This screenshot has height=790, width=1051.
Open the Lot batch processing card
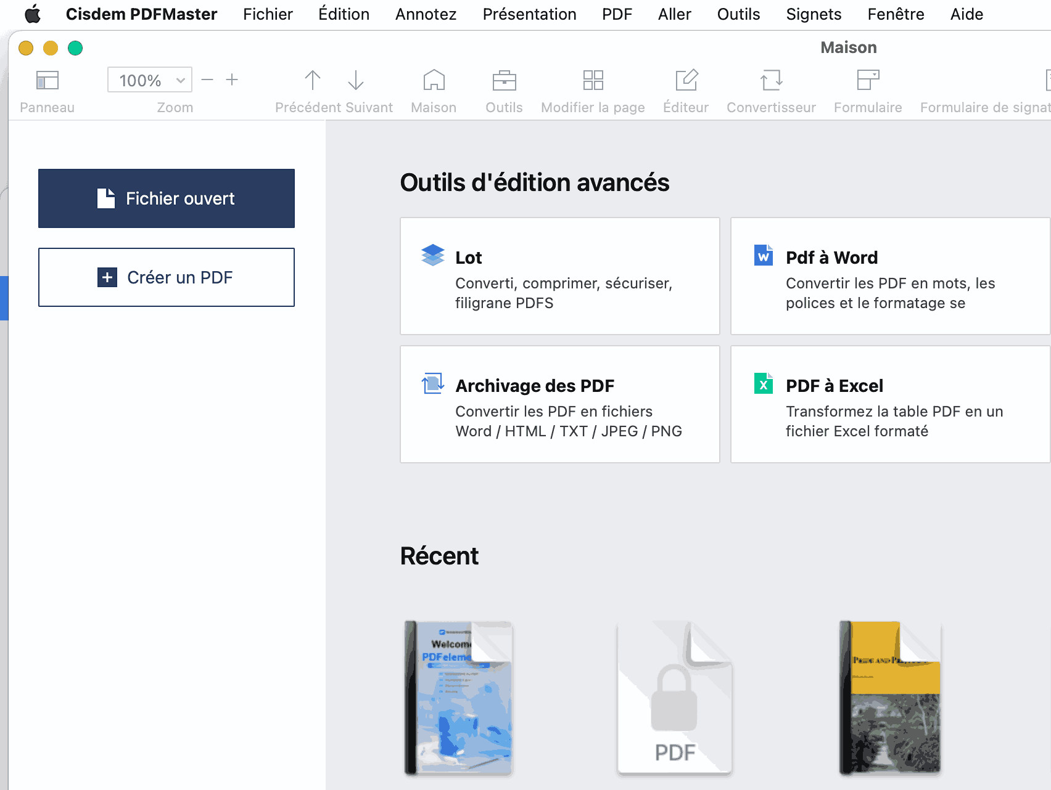coord(560,276)
